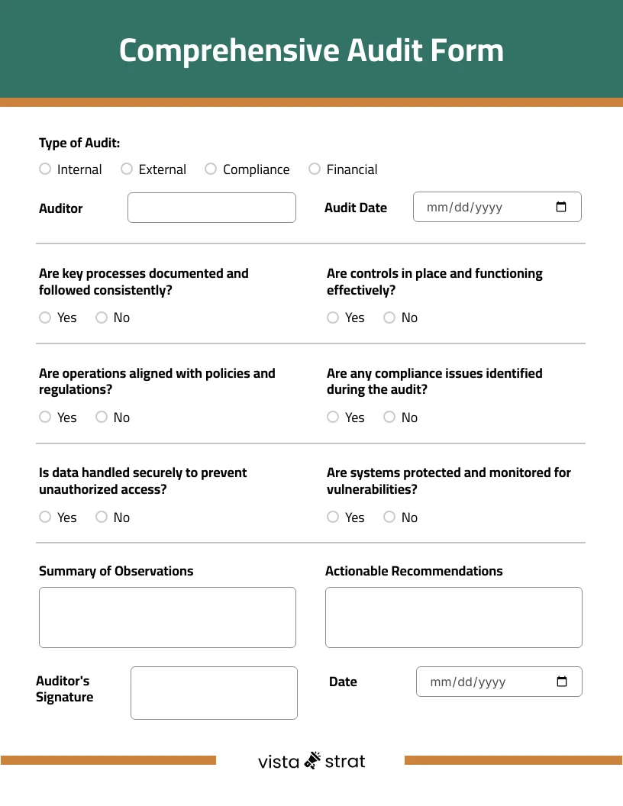Click inside the Actionable Recommendations box
The width and height of the screenshot is (623, 806).
click(x=454, y=617)
